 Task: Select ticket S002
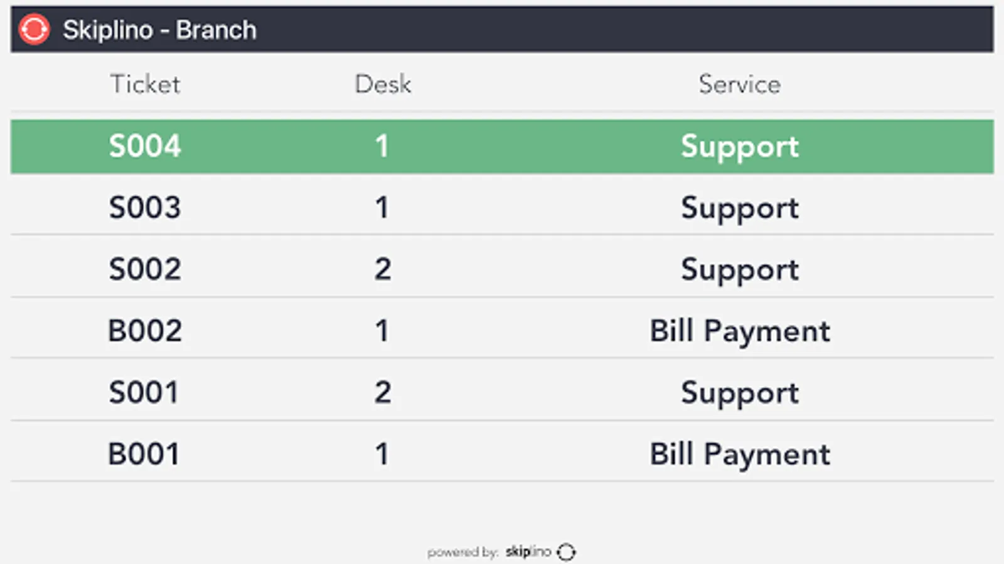[145, 269]
